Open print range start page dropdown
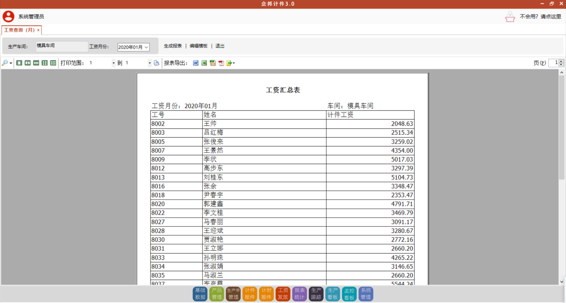 [114, 63]
